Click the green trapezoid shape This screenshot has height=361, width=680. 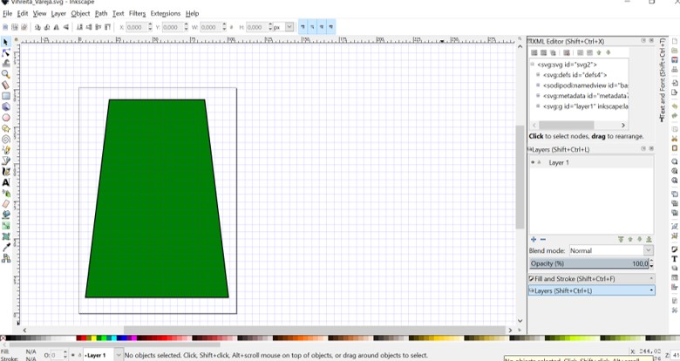157,199
